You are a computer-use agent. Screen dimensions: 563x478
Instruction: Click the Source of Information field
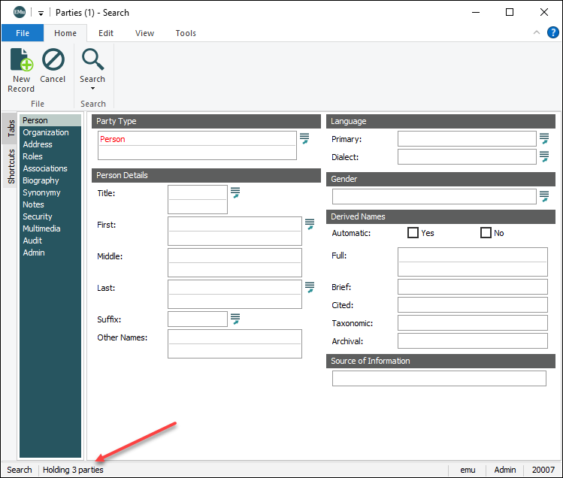(439, 378)
